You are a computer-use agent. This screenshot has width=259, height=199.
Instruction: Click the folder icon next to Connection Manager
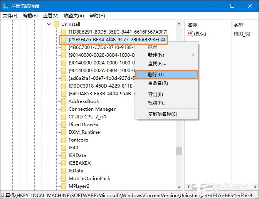tap(64, 109)
